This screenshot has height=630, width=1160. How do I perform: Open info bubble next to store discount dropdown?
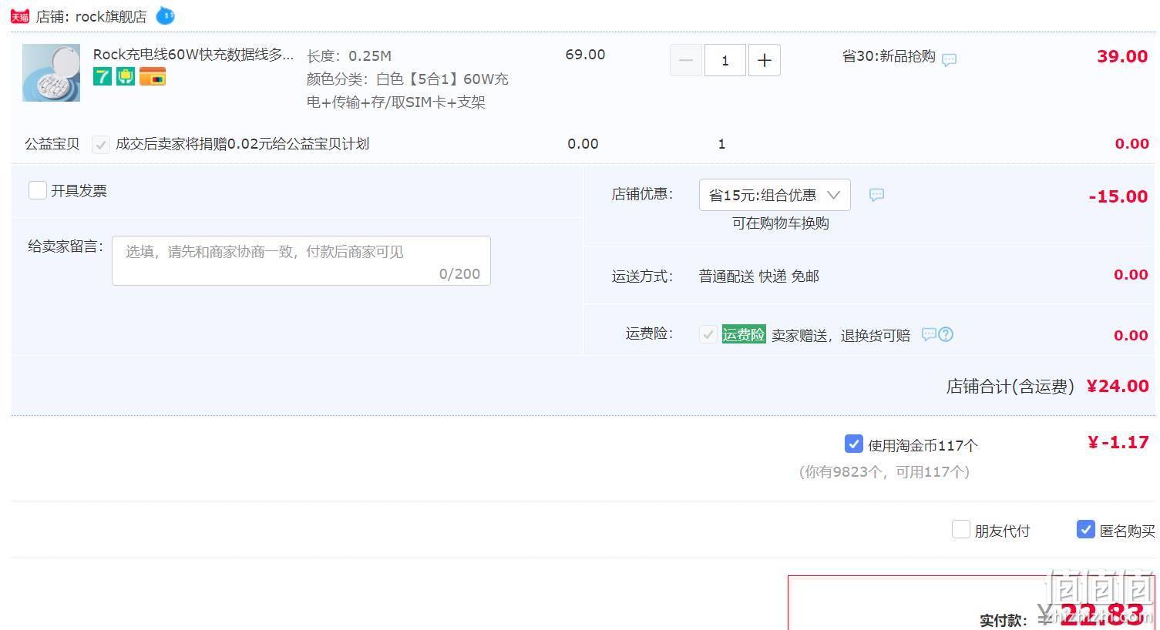point(876,195)
